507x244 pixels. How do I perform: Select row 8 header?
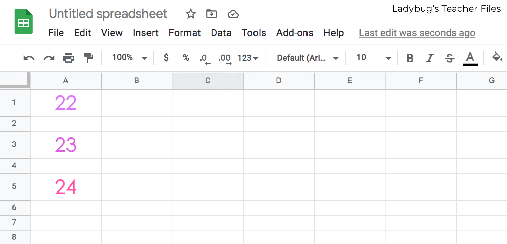tap(15, 237)
